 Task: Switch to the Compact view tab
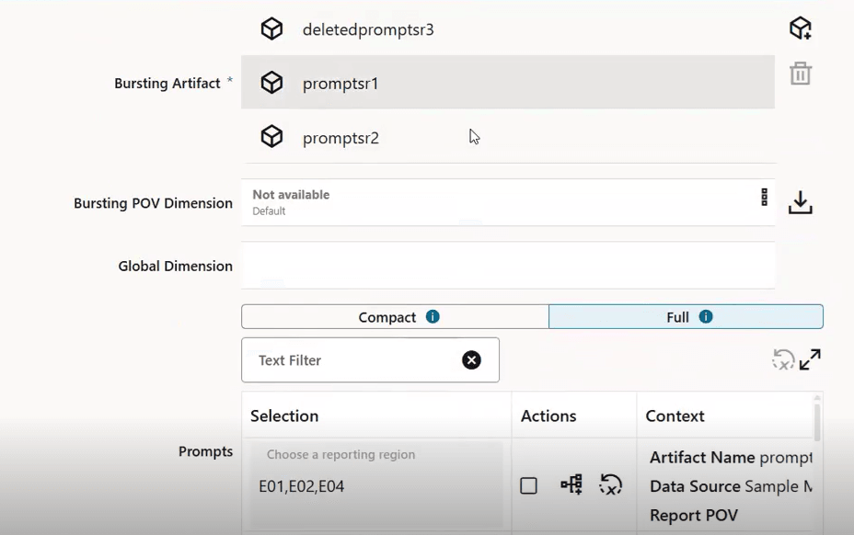[x=395, y=317]
